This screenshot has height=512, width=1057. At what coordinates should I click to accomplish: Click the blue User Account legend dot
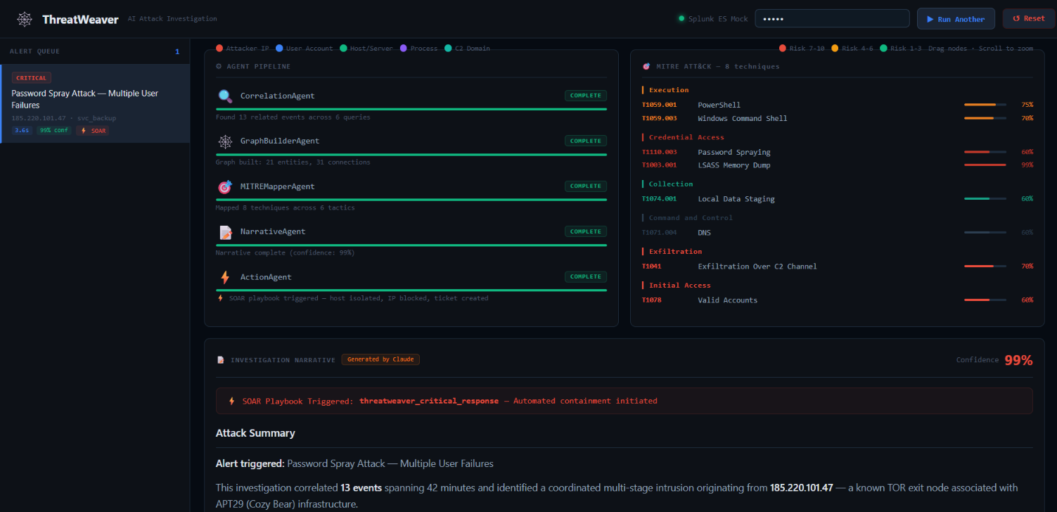point(279,49)
